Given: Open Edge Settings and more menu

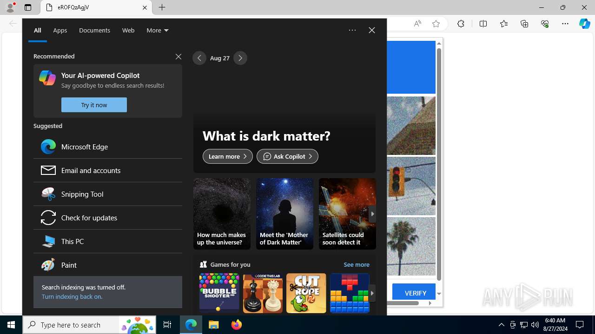Looking at the screenshot, I should coord(565,24).
